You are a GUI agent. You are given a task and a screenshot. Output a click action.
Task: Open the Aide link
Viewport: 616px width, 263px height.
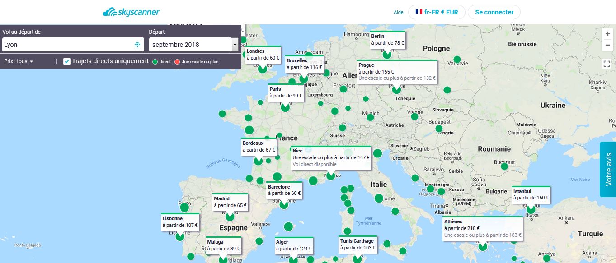[x=398, y=13]
